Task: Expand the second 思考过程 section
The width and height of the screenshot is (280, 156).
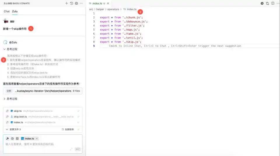Action: pyautogui.click(x=5, y=99)
